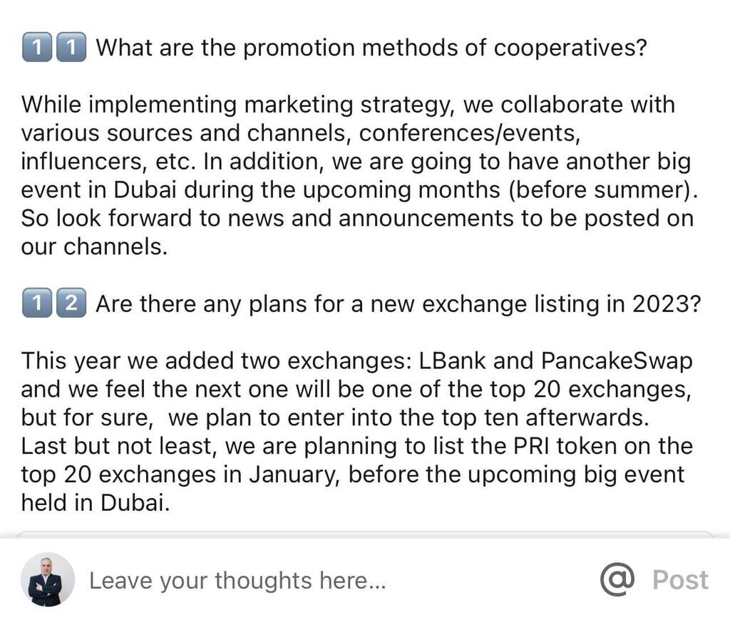Click the first keycap 1 emoji of question 11
This screenshot has height=617, width=730.
click(x=37, y=47)
